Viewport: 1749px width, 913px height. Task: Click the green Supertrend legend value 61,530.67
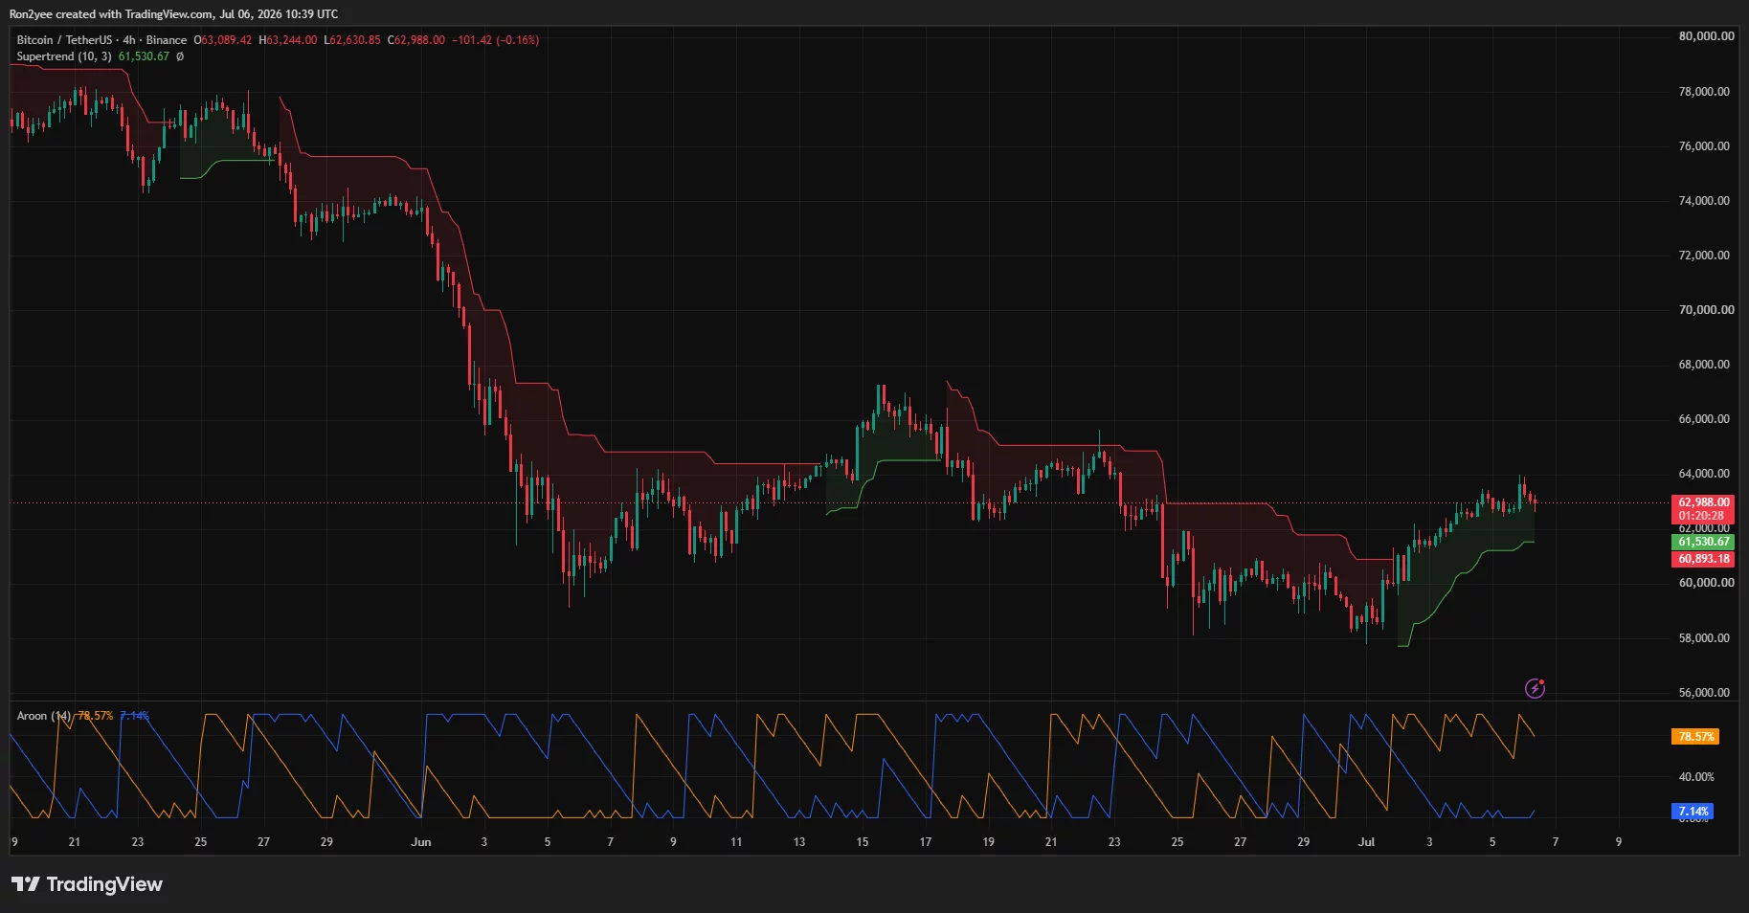point(144,56)
